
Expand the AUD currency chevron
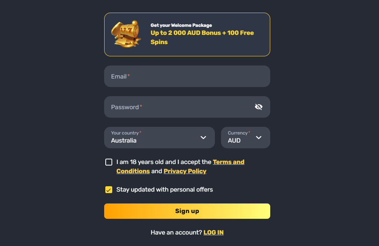coord(259,138)
